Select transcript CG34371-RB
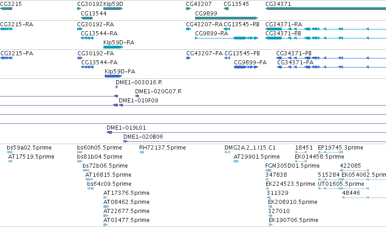Viewport: 386px width, 227px height. coord(283,34)
